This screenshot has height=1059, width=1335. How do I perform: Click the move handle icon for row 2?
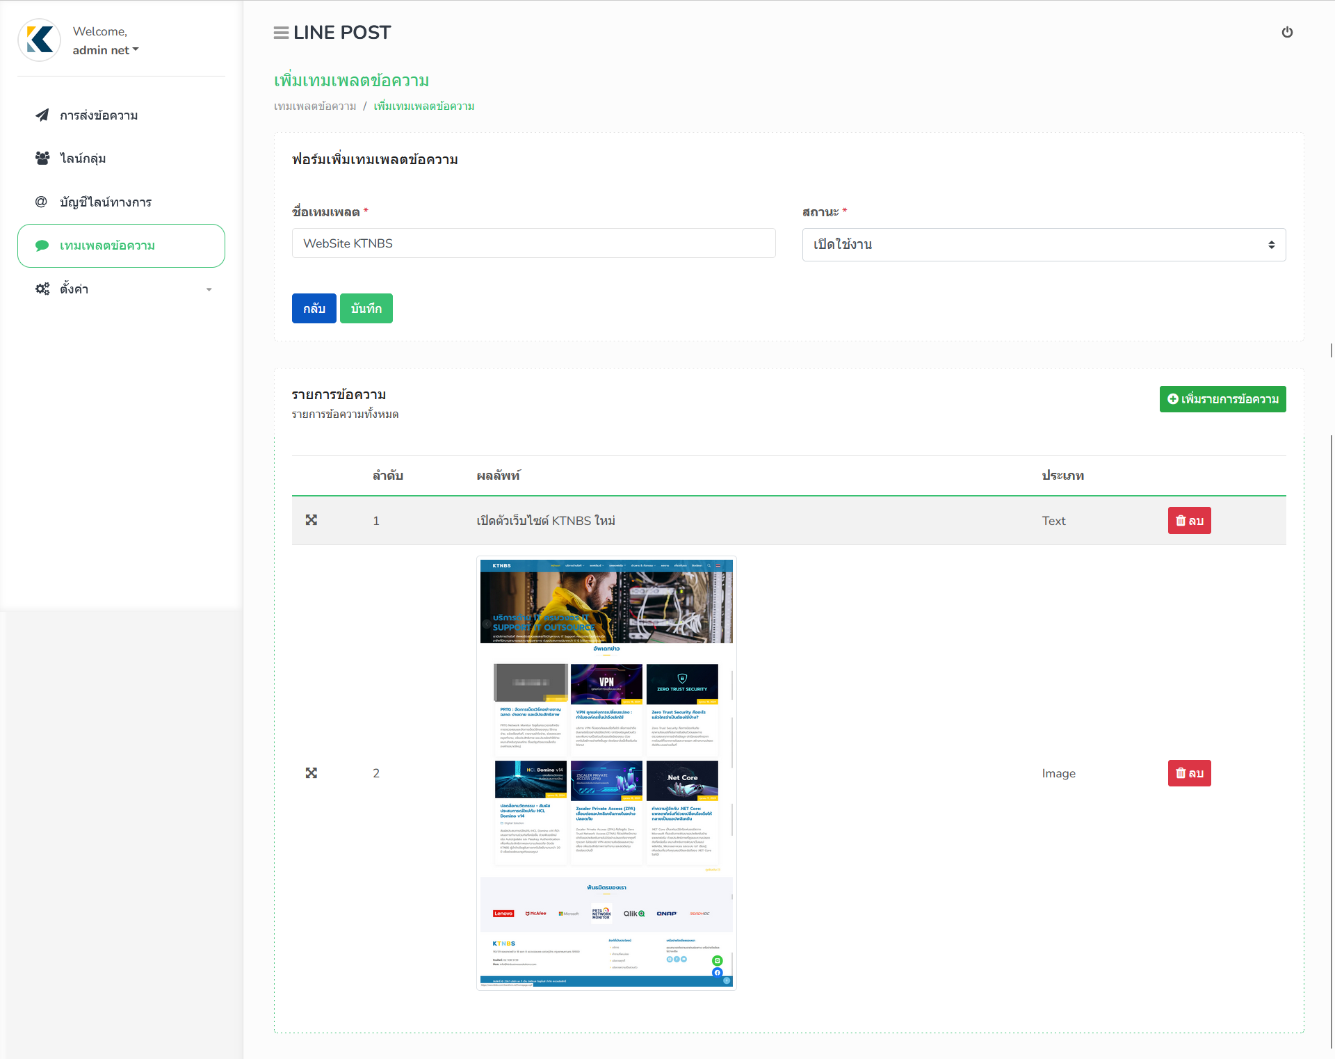[x=311, y=773]
